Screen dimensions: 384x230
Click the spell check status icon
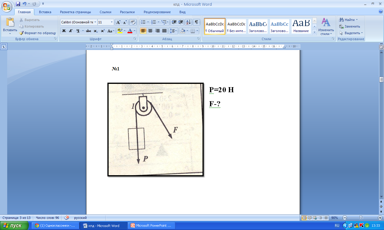pos(67,218)
